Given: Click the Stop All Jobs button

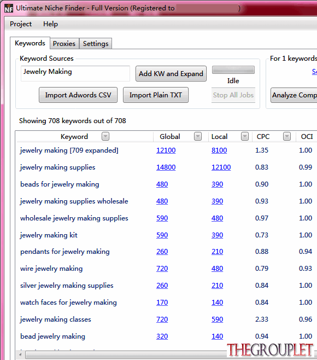Looking at the screenshot, I should pyautogui.click(x=233, y=95).
